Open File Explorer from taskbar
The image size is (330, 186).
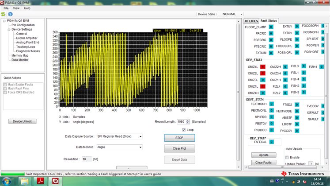[x=24, y=181]
